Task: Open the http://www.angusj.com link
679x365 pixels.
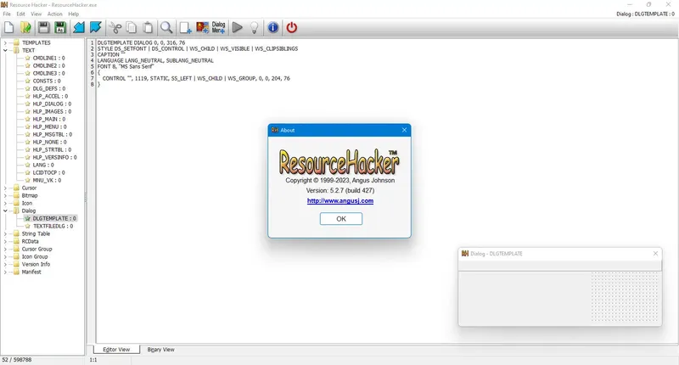Action: 340,201
